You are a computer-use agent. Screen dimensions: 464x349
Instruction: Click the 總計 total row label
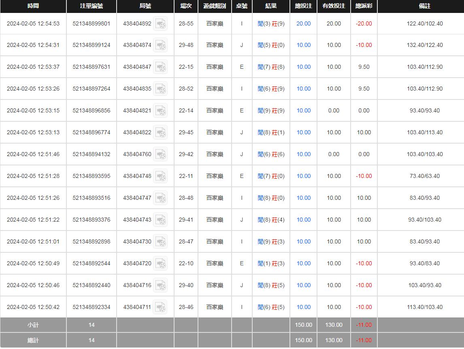click(33, 341)
